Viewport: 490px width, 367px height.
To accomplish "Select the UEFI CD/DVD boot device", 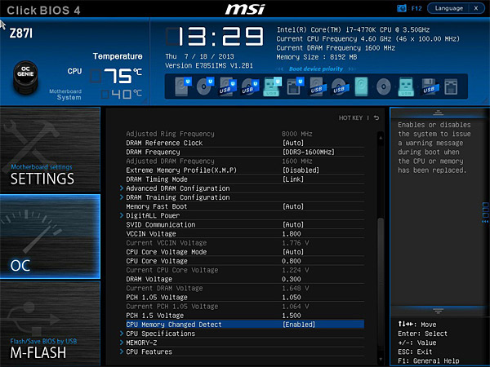I will 205,86.
